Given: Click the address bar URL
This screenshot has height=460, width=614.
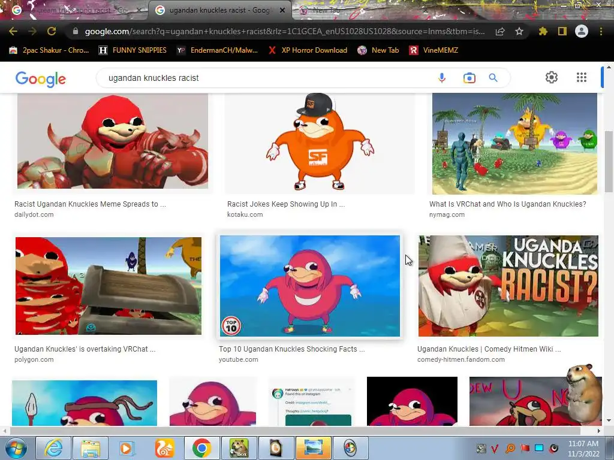Looking at the screenshot, I should click(x=285, y=31).
